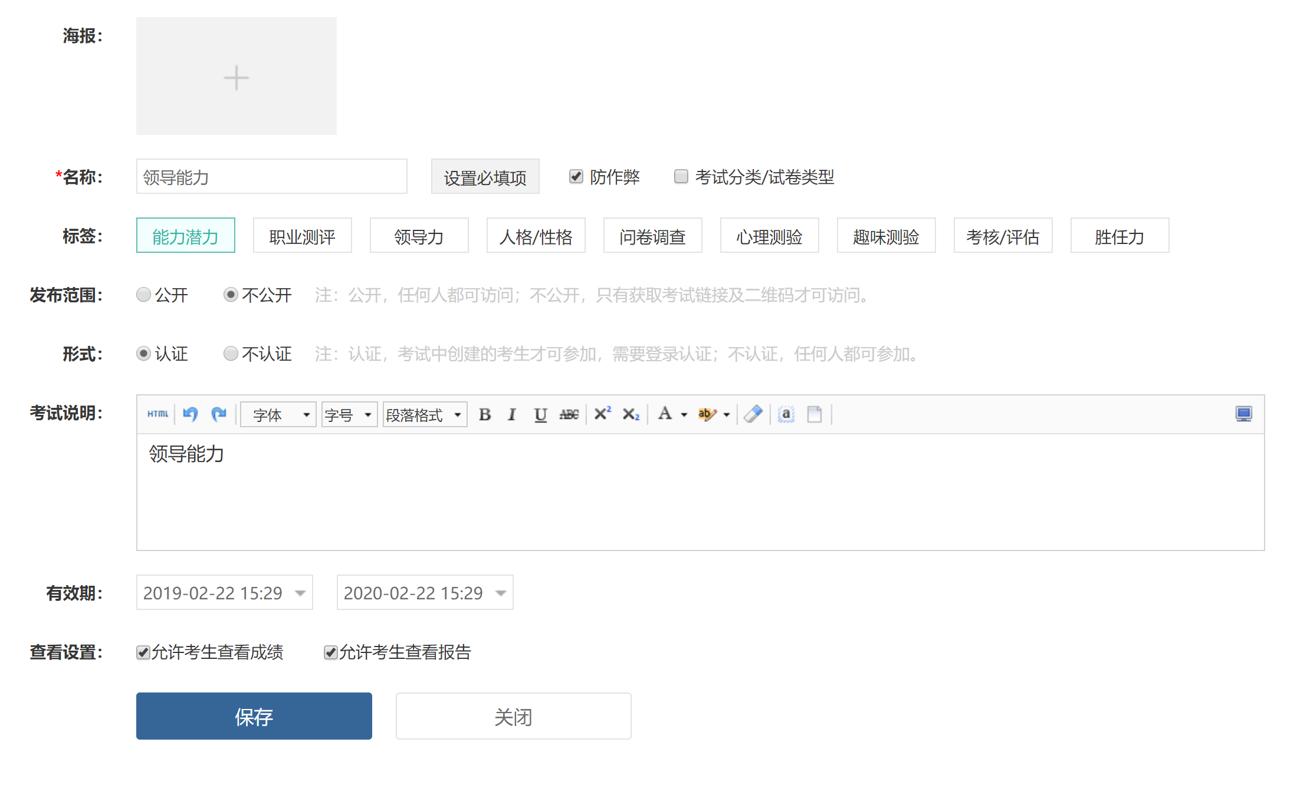
Task: Open the 字体 font dropdown
Action: point(278,415)
